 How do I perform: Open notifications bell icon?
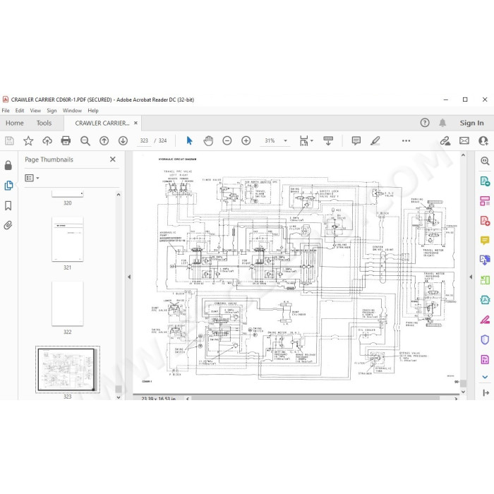tap(442, 123)
